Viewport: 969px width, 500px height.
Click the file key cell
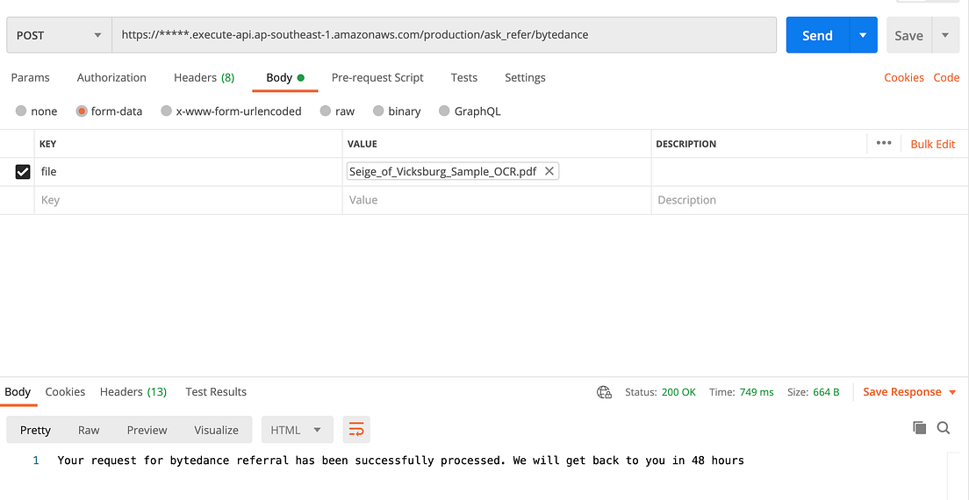[x=189, y=172]
